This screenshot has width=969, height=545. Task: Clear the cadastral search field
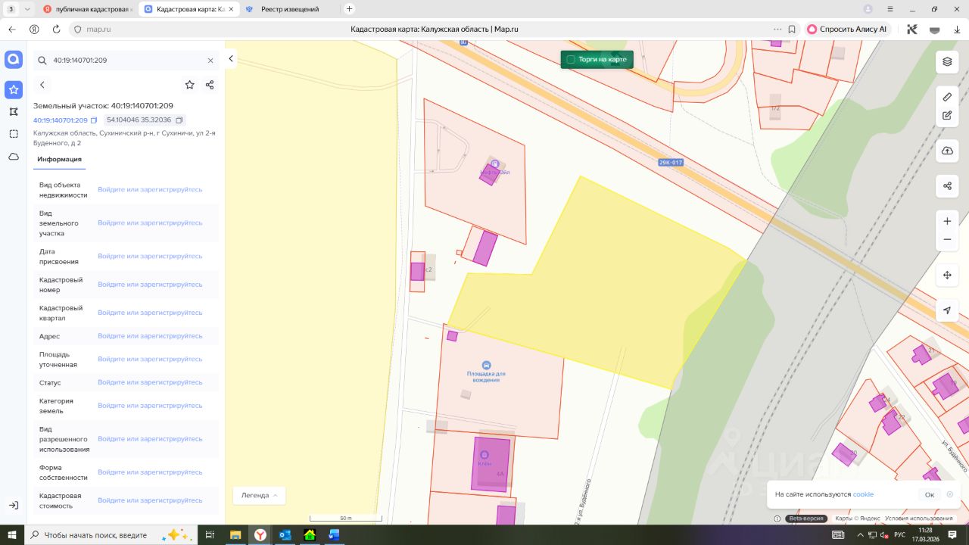(x=210, y=61)
